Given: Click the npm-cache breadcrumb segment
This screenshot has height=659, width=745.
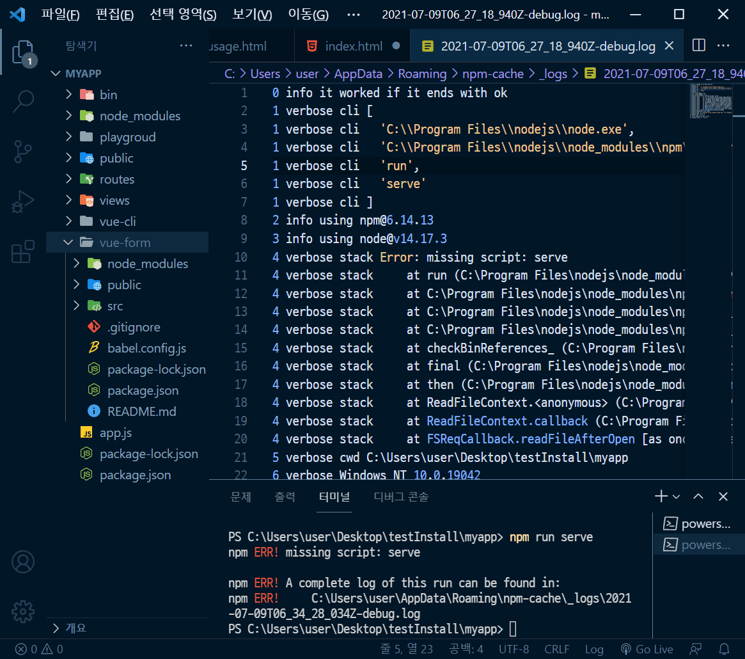Looking at the screenshot, I should [492, 74].
